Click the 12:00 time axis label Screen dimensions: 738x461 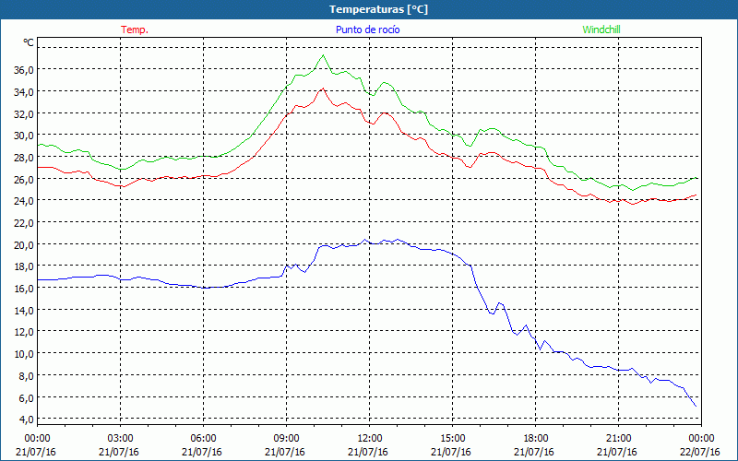point(370,439)
